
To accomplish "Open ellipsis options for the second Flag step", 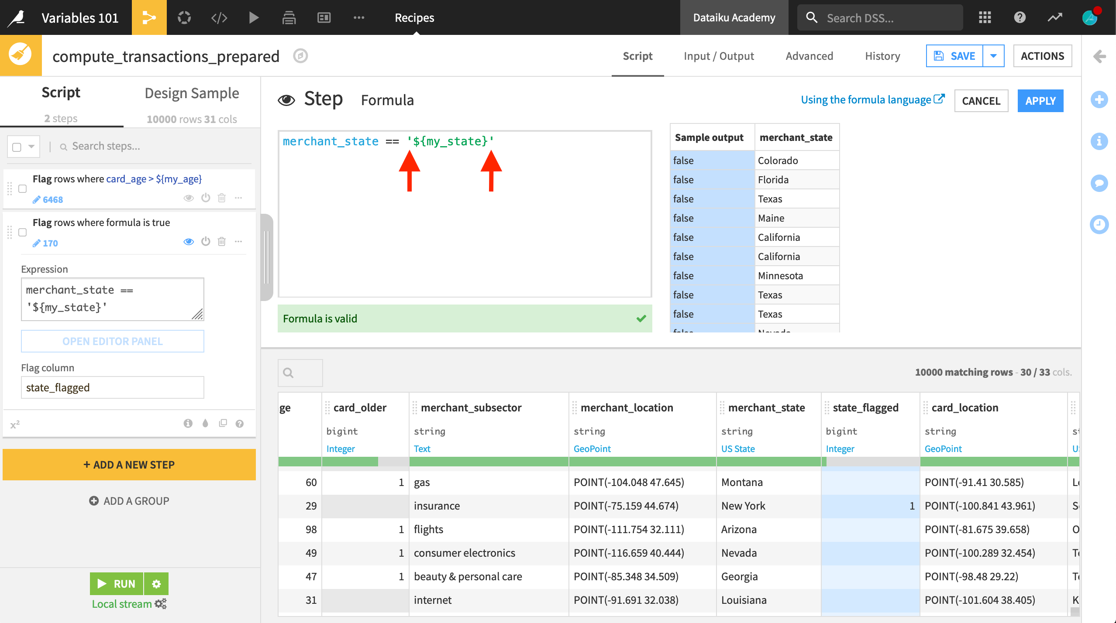I will [238, 241].
